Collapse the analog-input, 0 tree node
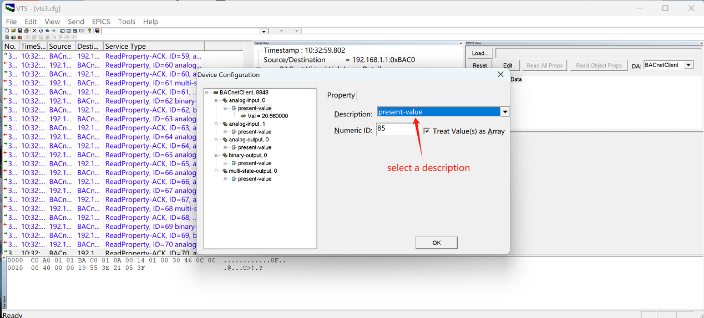 coord(215,100)
